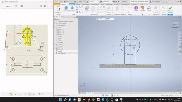Select the Extrusión tool

(x=66, y=9)
